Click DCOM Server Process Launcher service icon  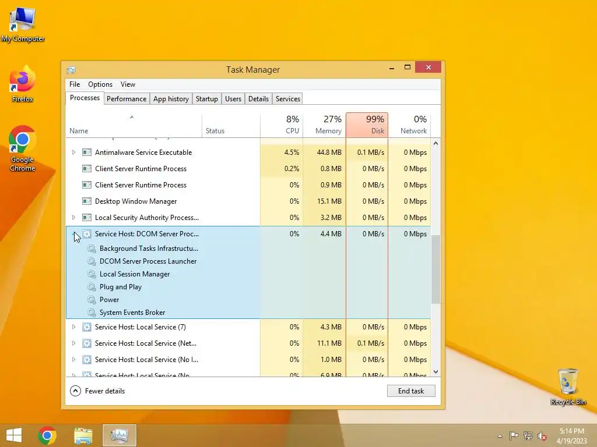point(92,261)
